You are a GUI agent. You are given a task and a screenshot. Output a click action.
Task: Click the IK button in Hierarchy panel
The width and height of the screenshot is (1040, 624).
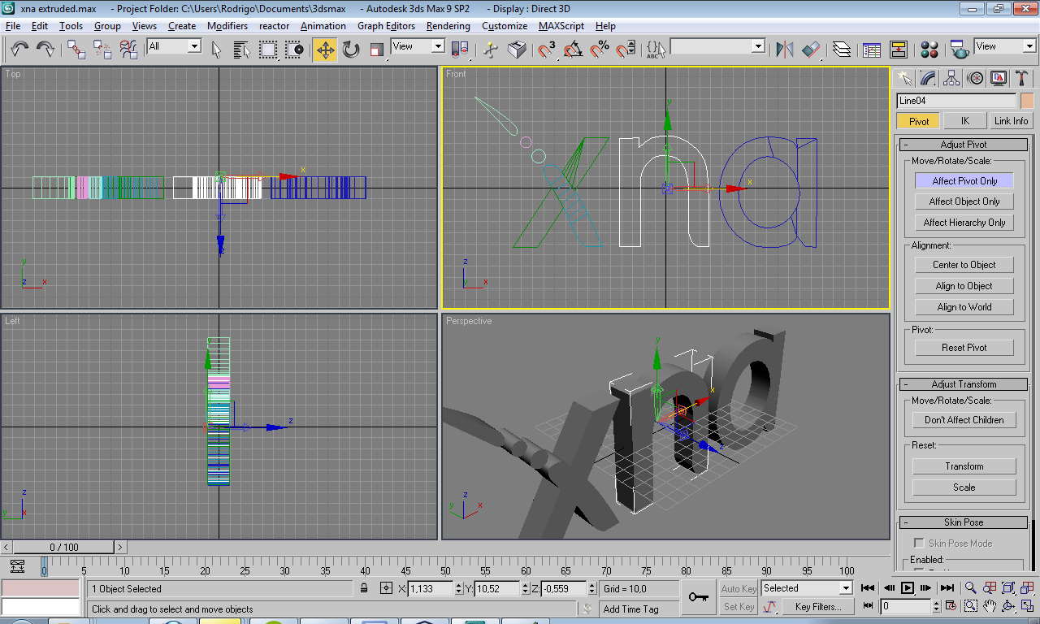pyautogui.click(x=964, y=121)
